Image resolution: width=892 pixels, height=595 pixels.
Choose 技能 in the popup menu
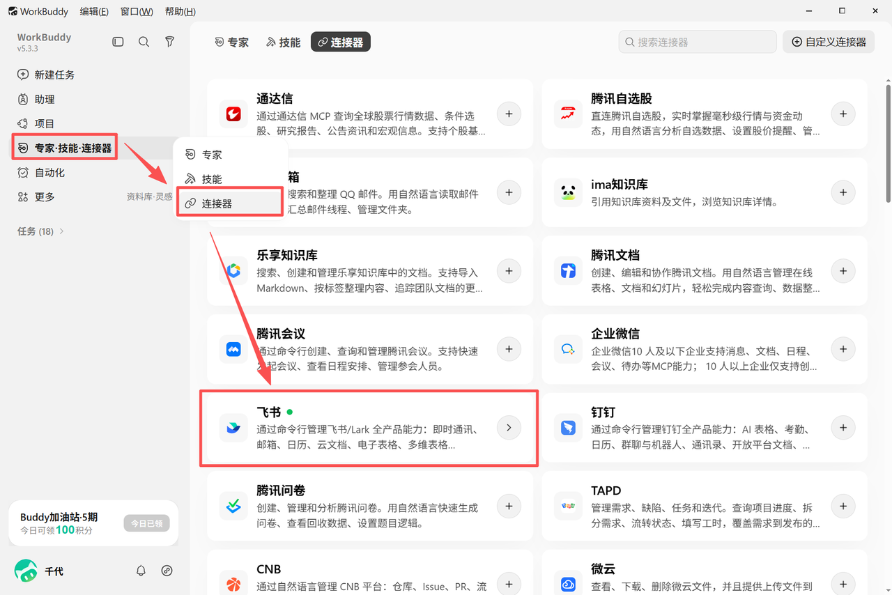[230, 179]
